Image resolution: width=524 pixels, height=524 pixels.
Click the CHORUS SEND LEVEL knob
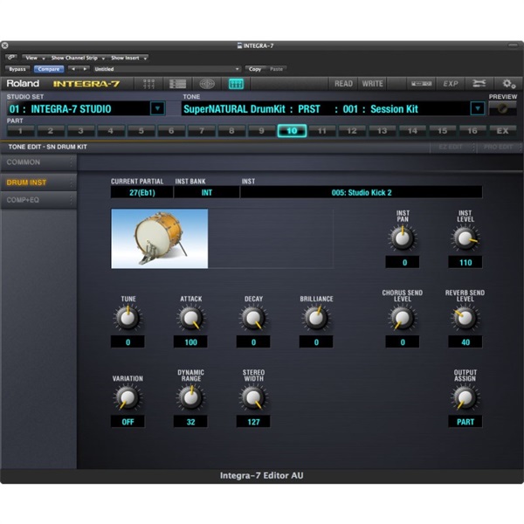403,318
